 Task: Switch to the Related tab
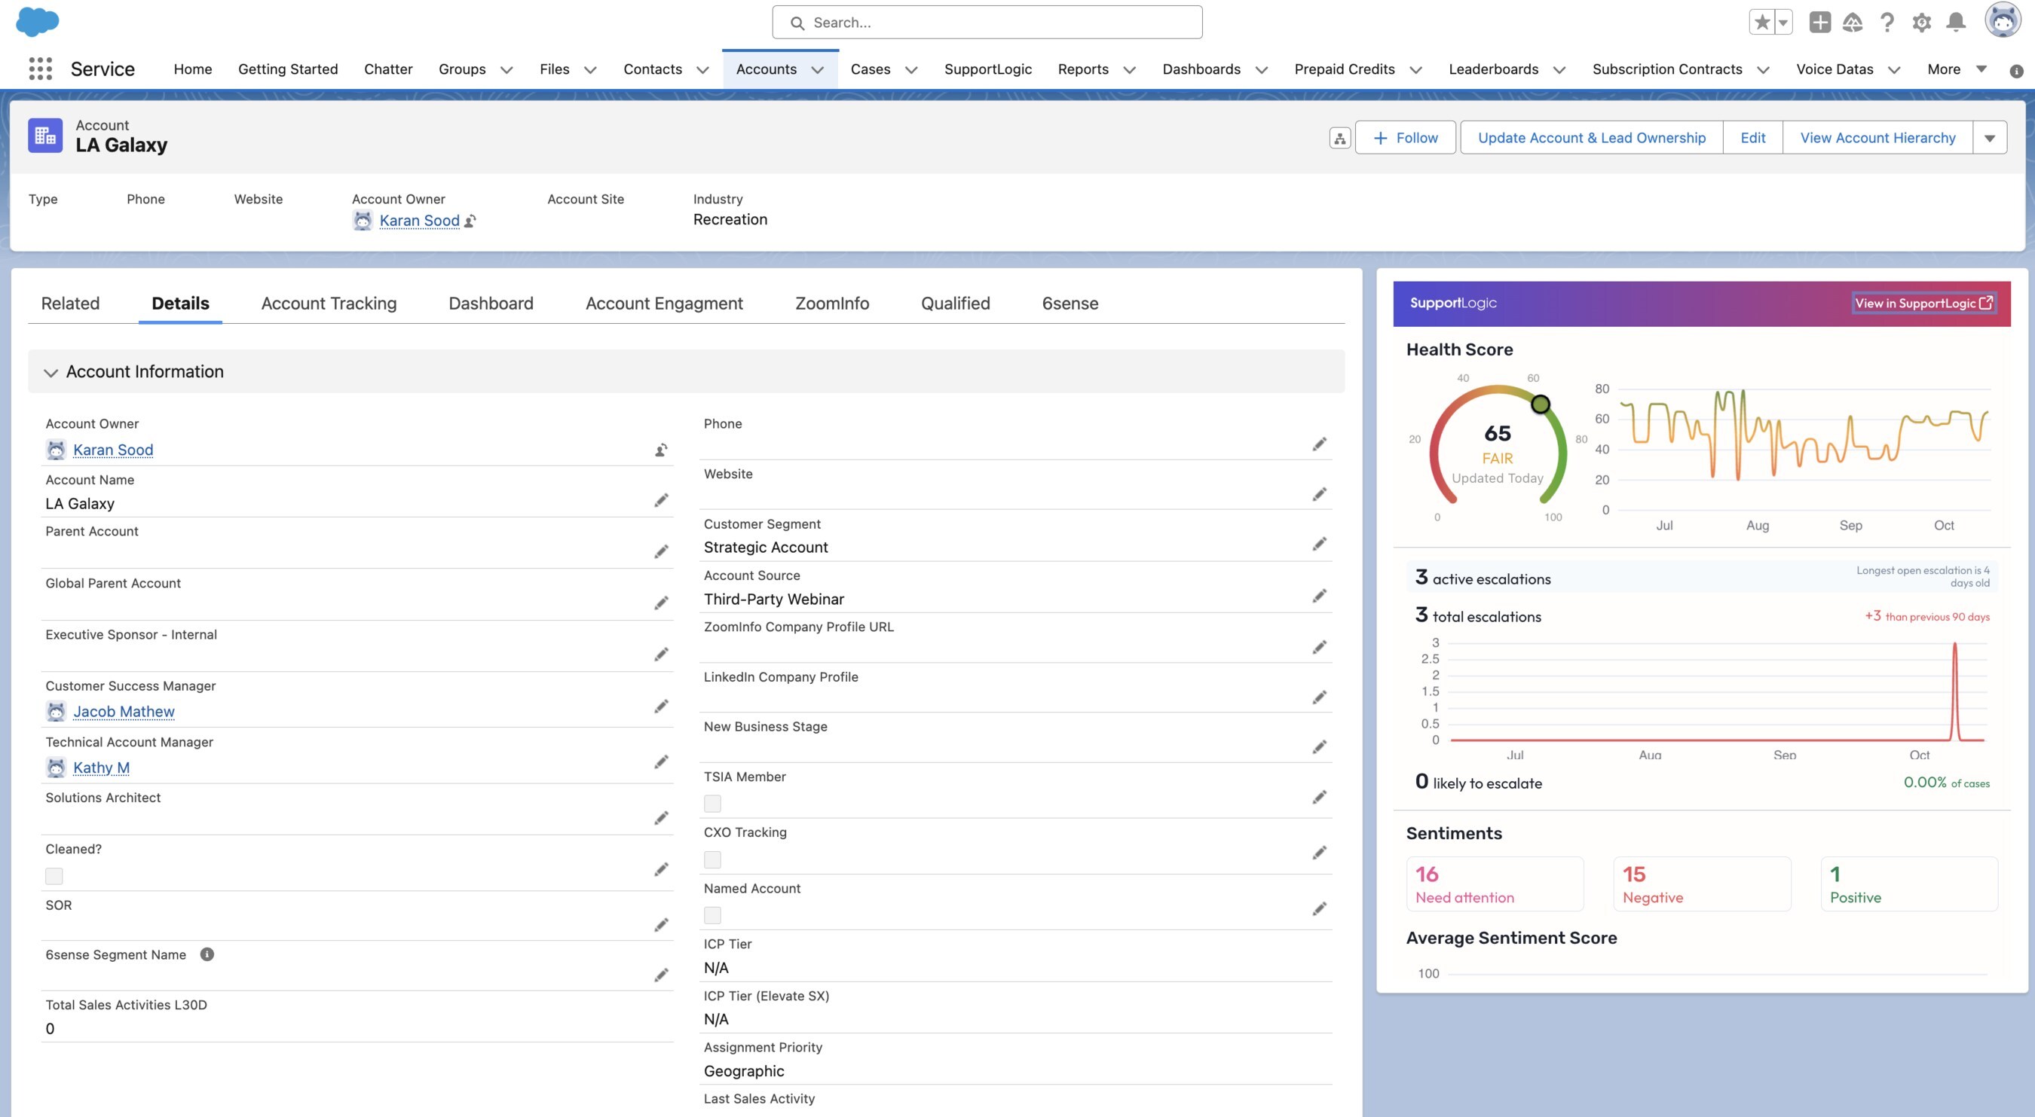[70, 304]
